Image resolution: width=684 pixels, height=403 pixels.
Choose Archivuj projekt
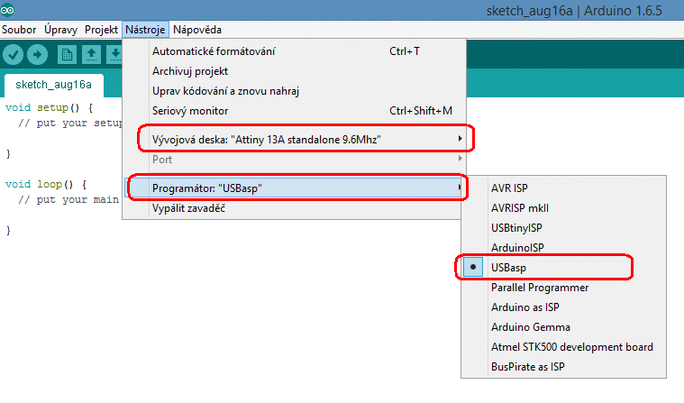[295, 71]
